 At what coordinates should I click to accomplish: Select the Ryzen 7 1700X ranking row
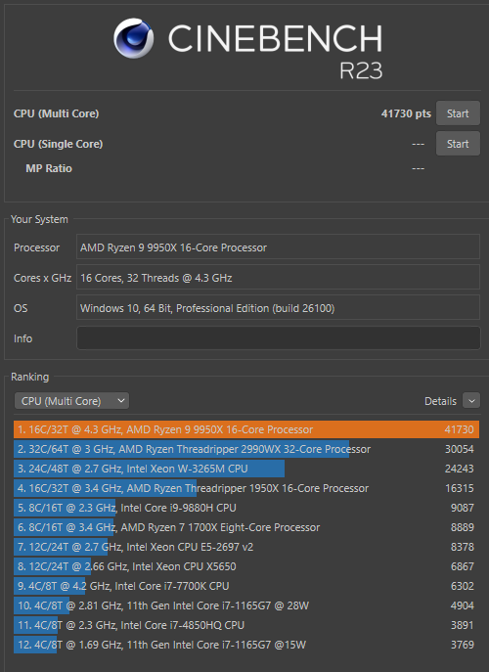[x=246, y=527]
